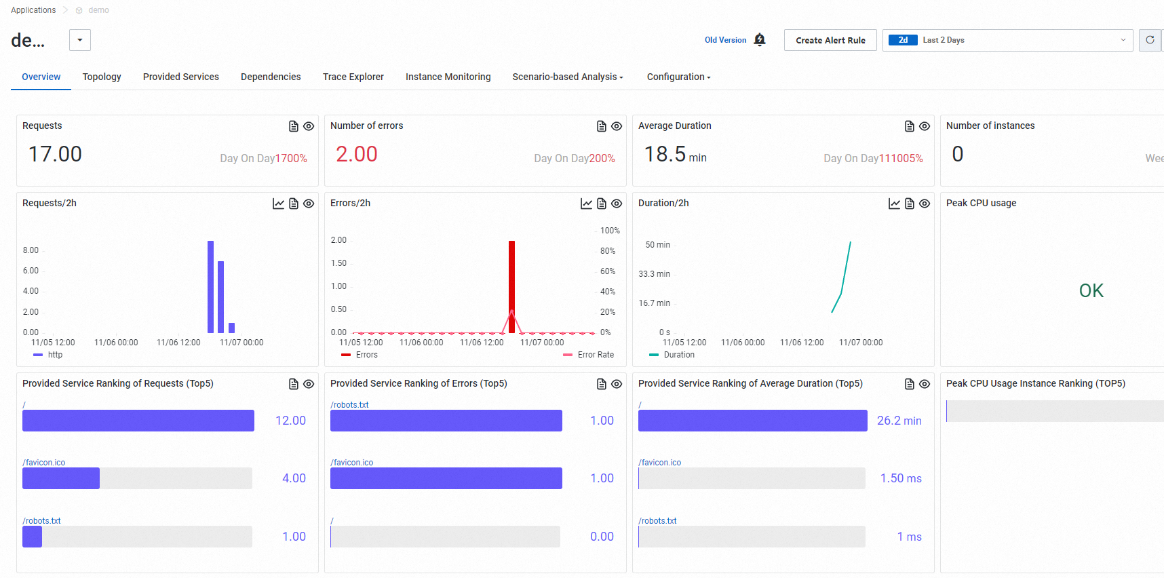Click document icon in Provided Service Ranking of Errors
The width and height of the screenshot is (1164, 578).
[x=602, y=384]
